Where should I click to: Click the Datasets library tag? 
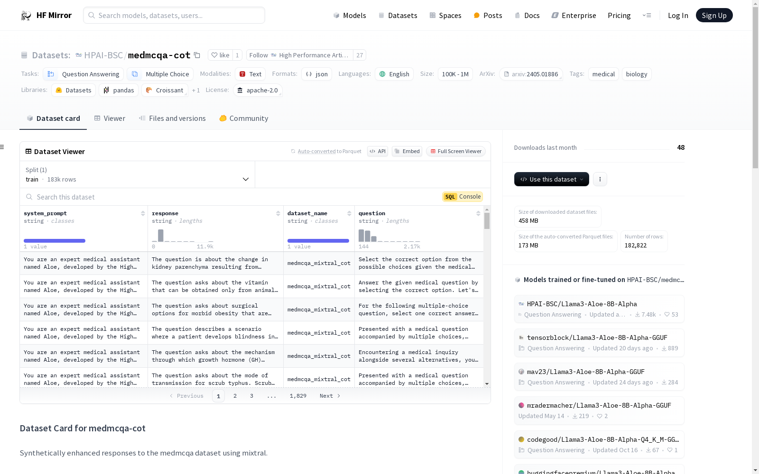(x=74, y=90)
